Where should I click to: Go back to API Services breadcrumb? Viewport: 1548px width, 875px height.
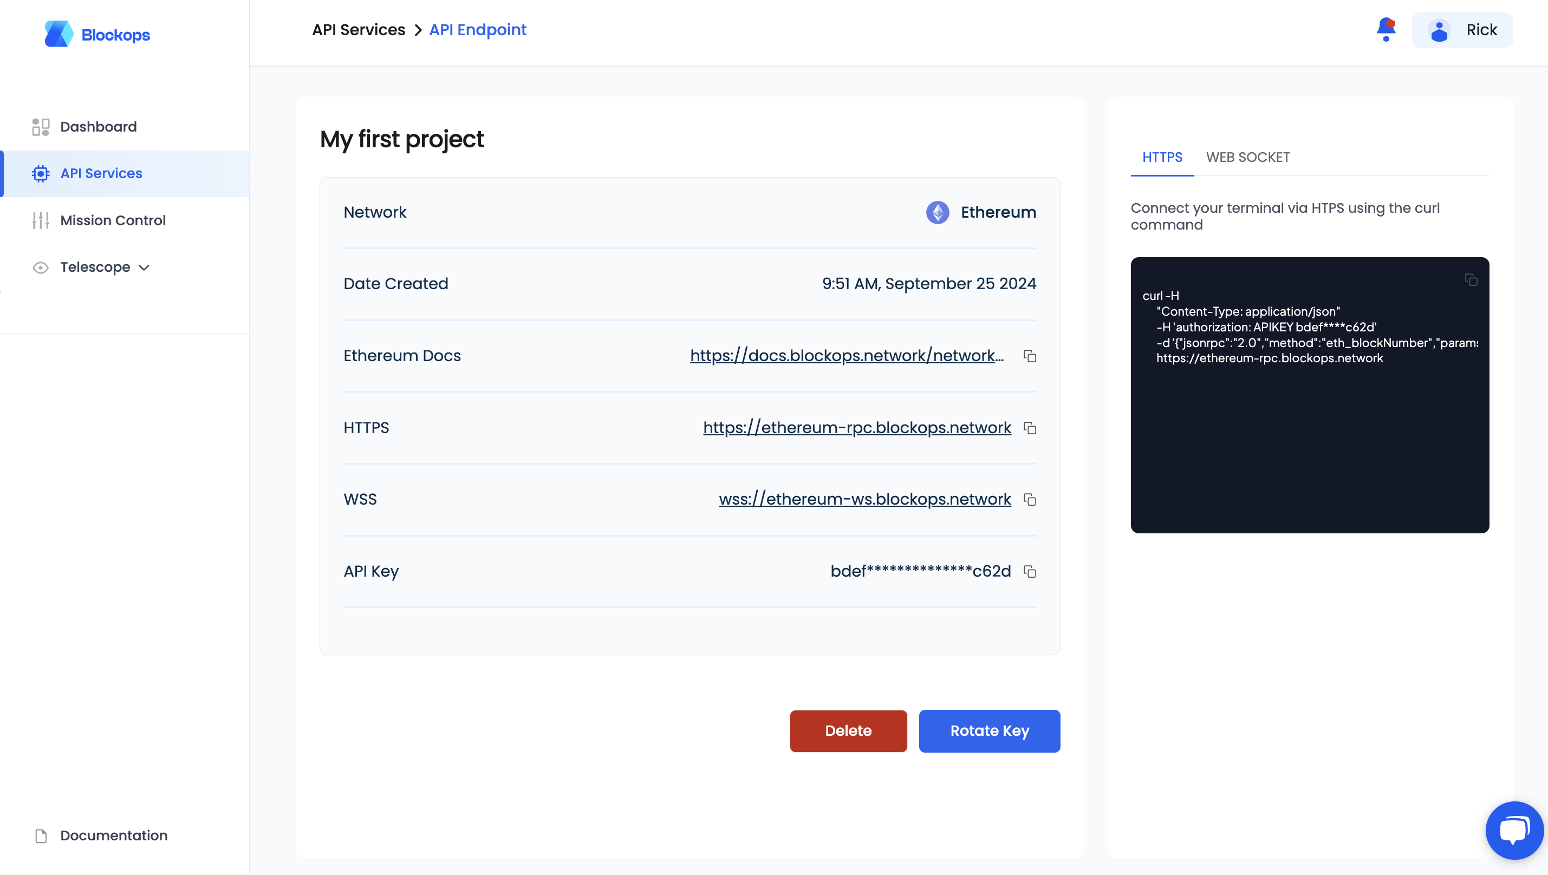click(359, 30)
